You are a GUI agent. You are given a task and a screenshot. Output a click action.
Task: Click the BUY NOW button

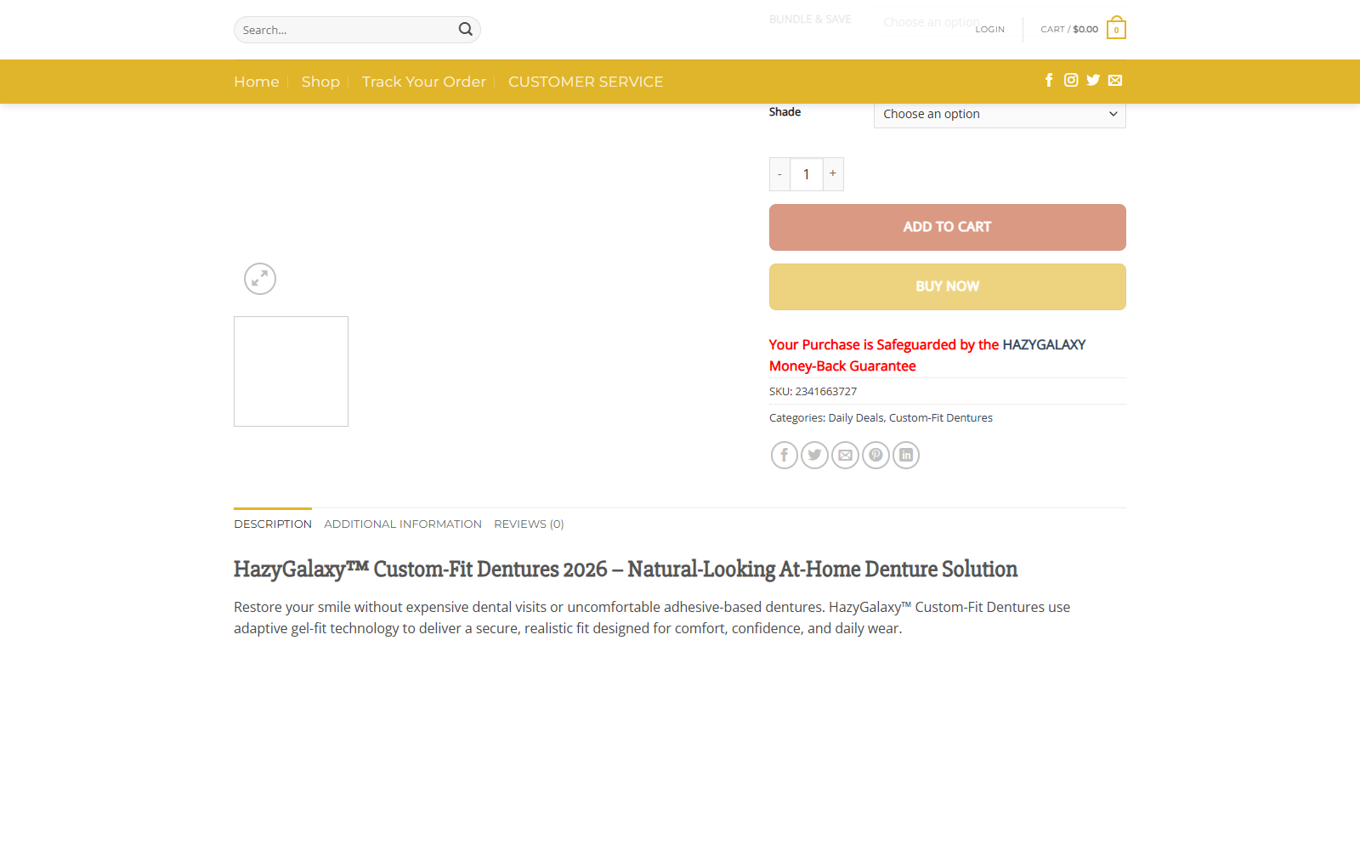[x=948, y=286]
